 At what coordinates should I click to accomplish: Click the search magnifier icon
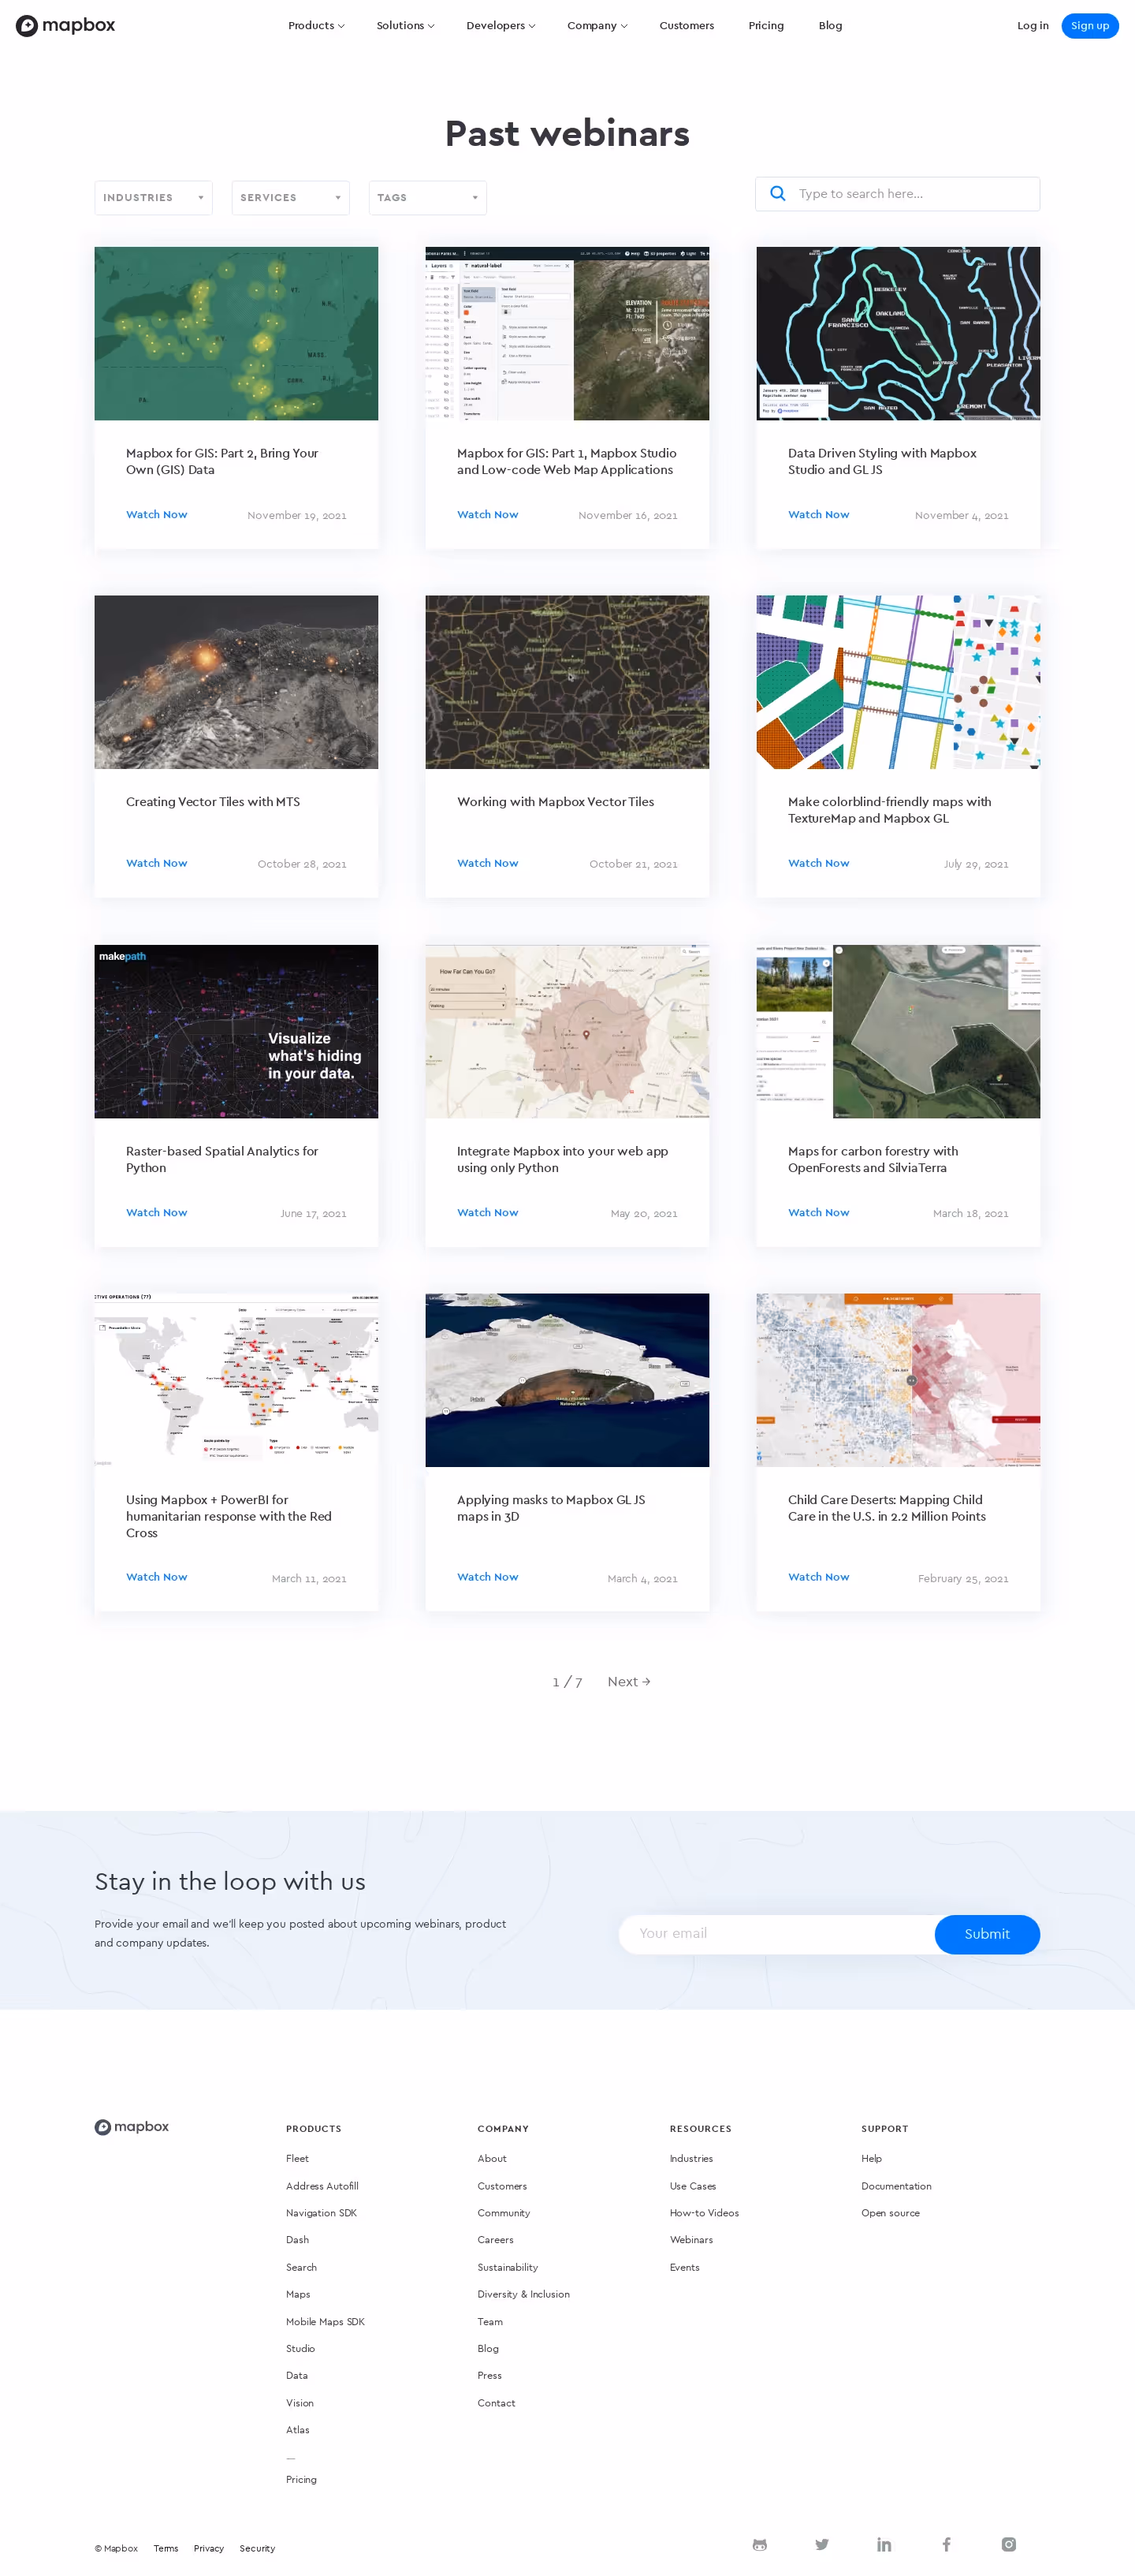(x=777, y=194)
